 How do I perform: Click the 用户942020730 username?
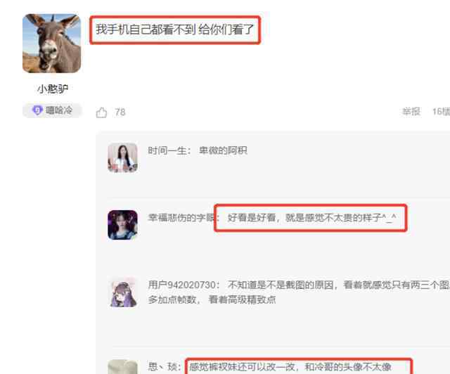181,285
